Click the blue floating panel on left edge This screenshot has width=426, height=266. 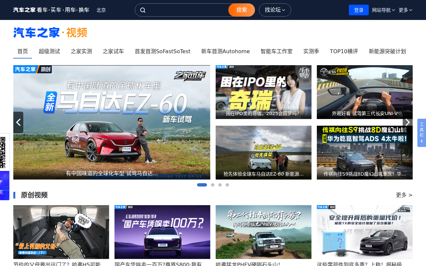coord(5,186)
